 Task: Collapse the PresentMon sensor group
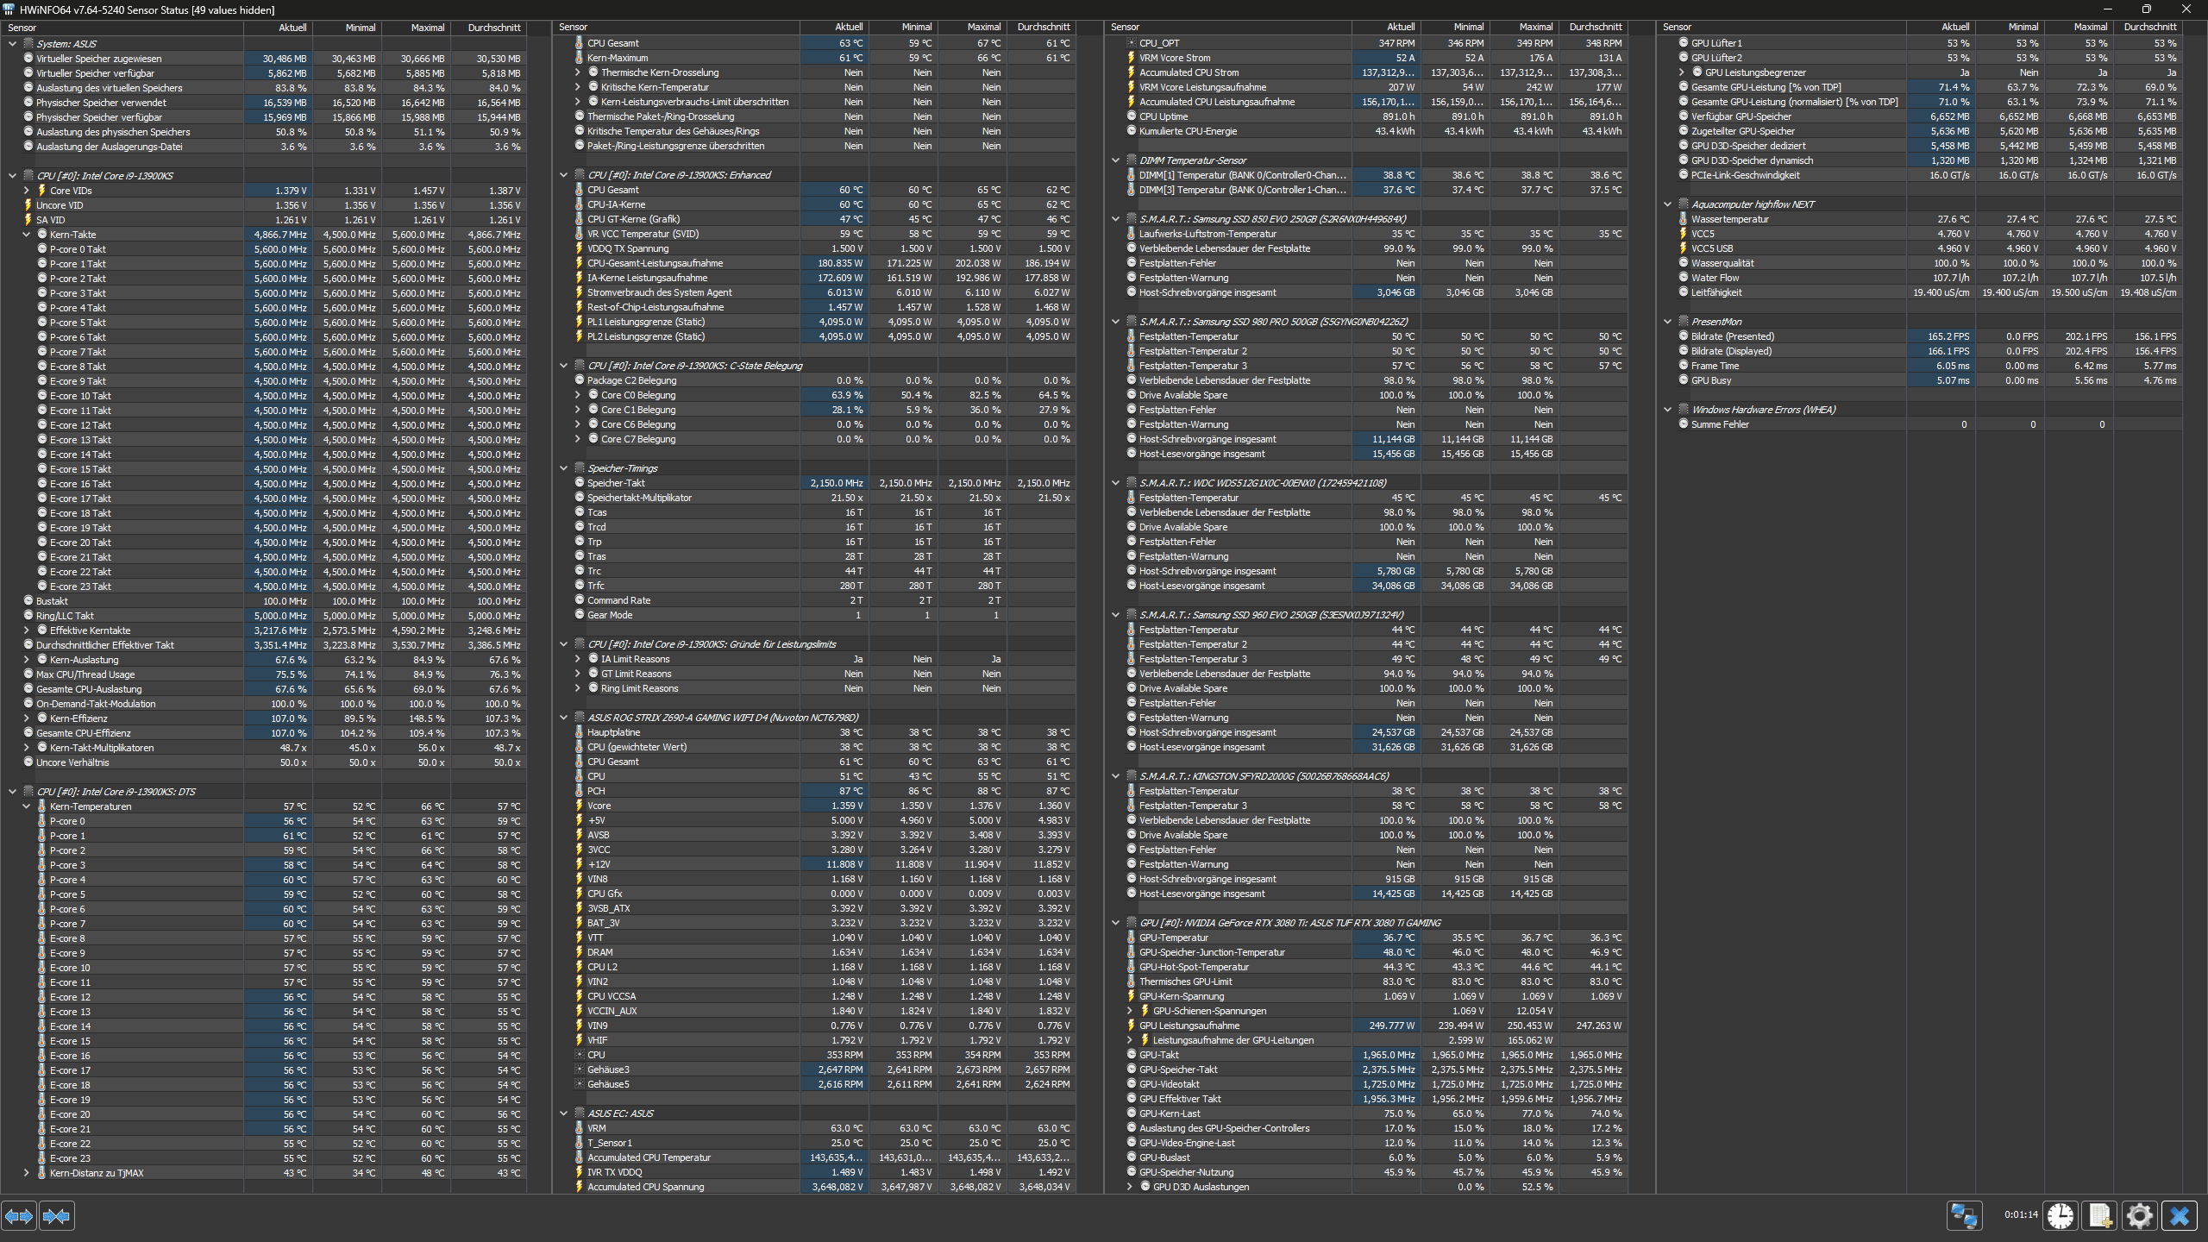1667,322
